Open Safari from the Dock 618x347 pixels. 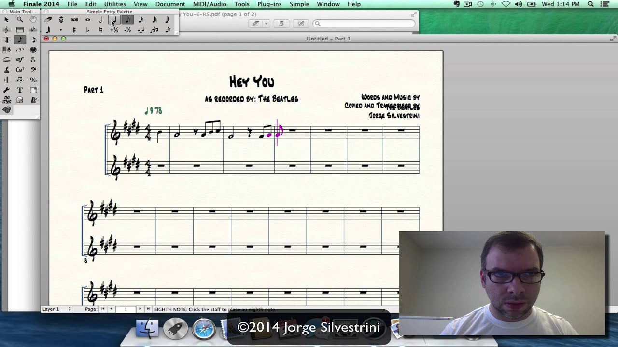tap(204, 329)
